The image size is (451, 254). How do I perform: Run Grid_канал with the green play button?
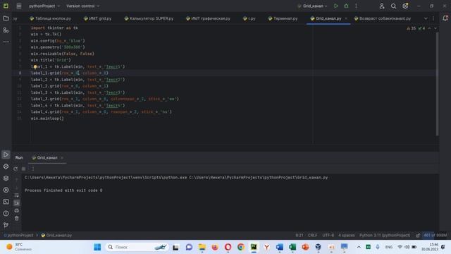(336, 6)
